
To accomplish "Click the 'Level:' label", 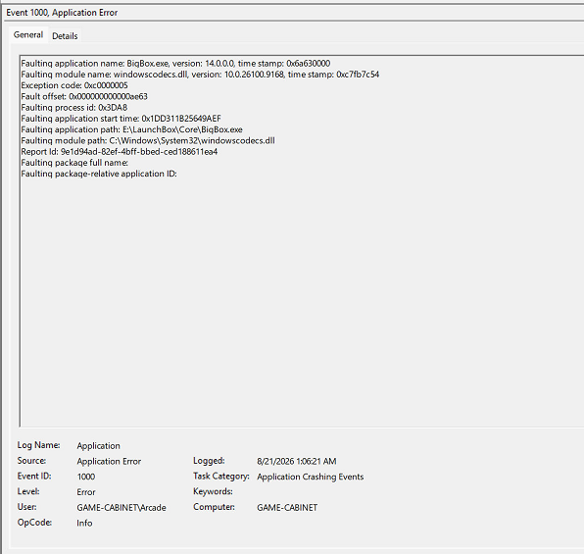I will (x=28, y=492).
